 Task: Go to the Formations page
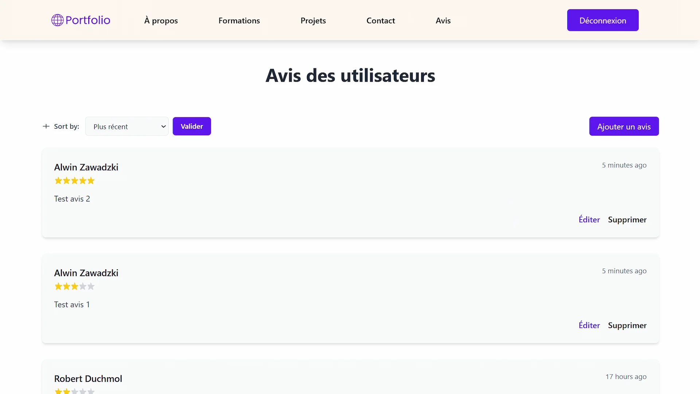[239, 20]
